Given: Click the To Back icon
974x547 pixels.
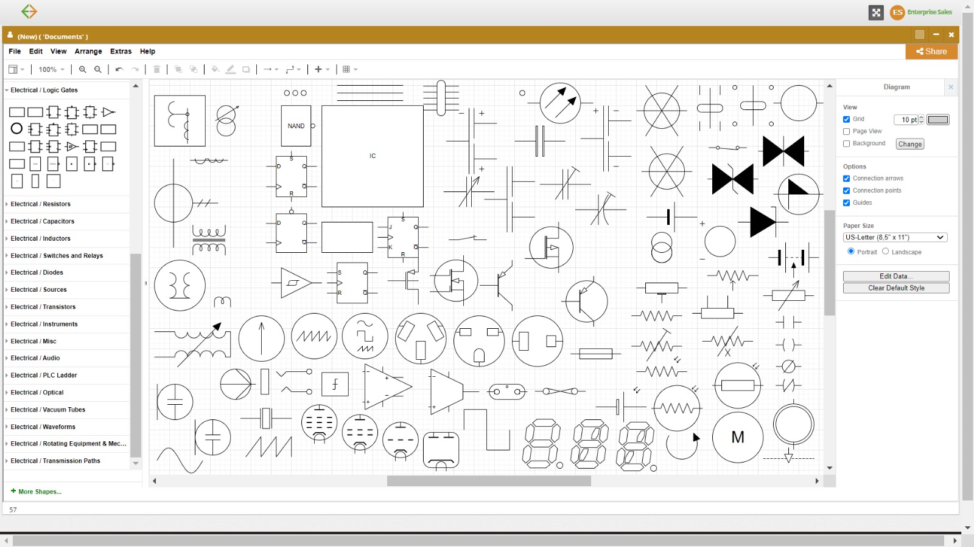Looking at the screenshot, I should coord(194,69).
